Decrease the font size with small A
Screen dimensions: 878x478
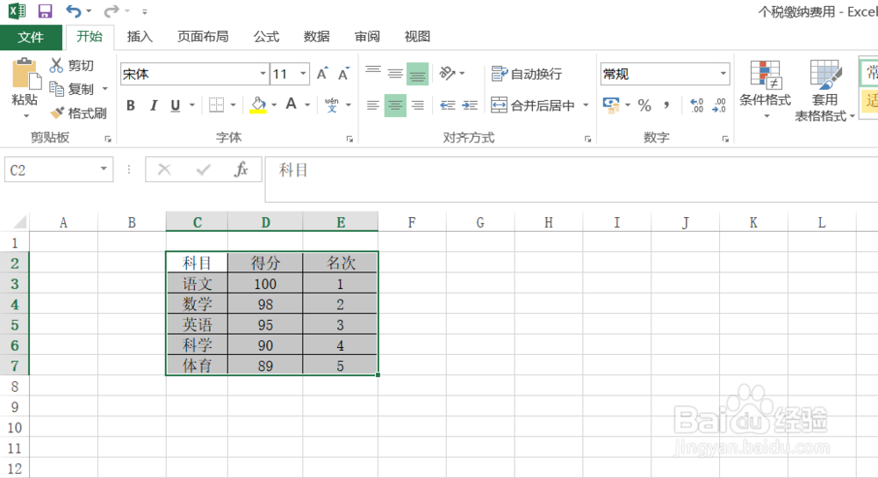(343, 74)
